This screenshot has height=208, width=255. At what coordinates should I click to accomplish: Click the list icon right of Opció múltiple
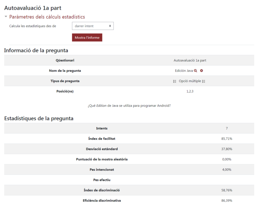tap(204, 81)
